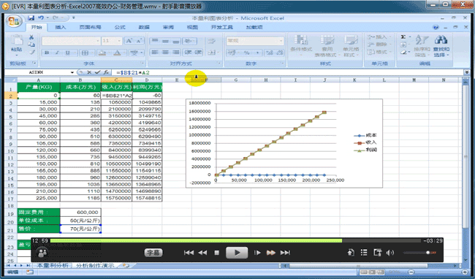Open the 开发工具 (Developer) tab
The width and height of the screenshot is (475, 279).
click(x=221, y=27)
